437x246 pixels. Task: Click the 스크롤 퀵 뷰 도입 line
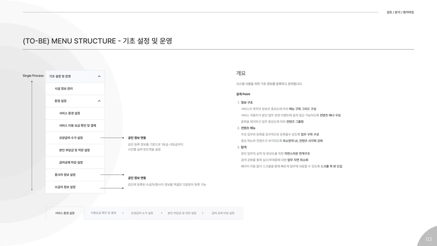click(x=292, y=166)
